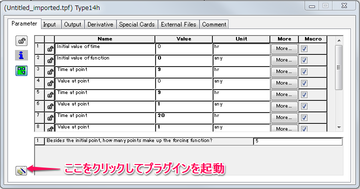The width and height of the screenshot is (360, 189).
Task: Open the External Files tab
Action: point(178,24)
